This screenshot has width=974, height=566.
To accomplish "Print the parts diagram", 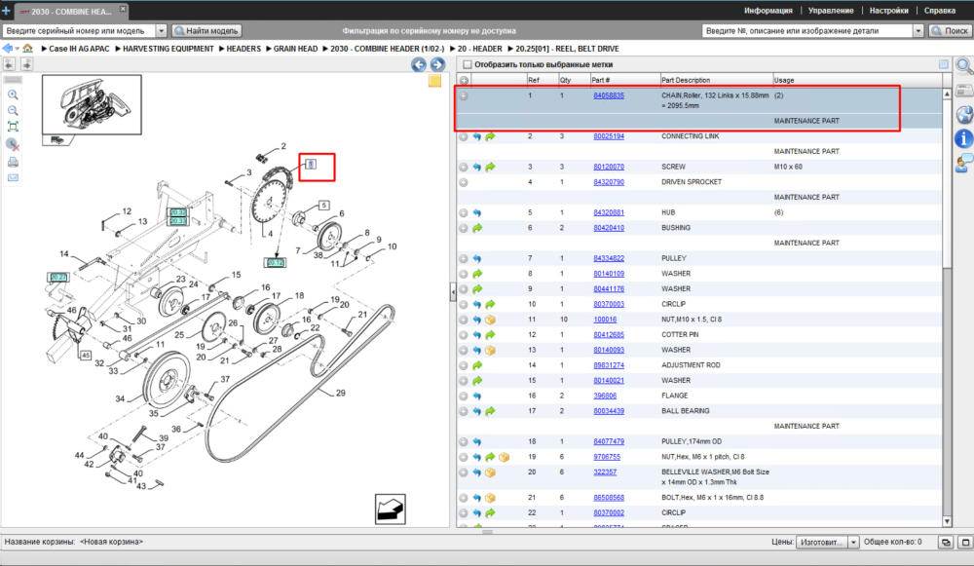I will 13,162.
